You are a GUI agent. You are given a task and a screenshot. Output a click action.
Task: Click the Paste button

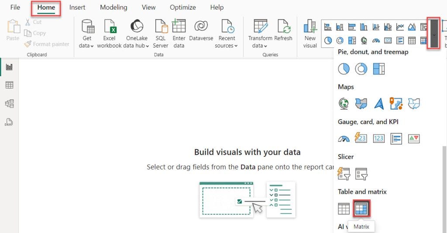13,30
